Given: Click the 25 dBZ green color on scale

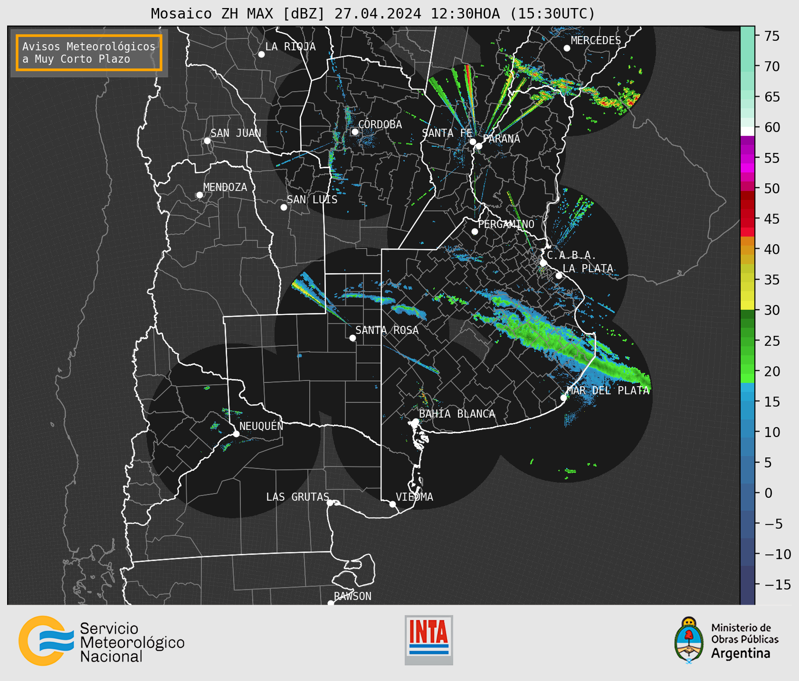Looking at the screenshot, I should pyautogui.click(x=747, y=341).
